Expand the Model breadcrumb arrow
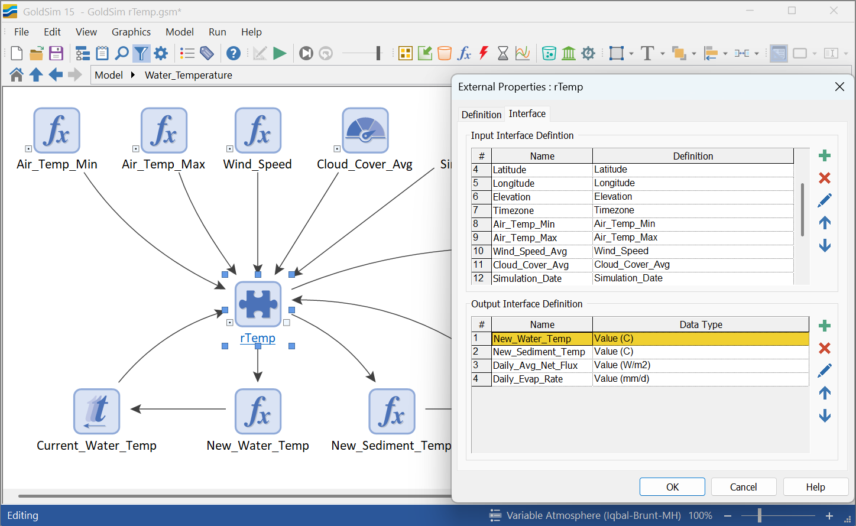 133,75
